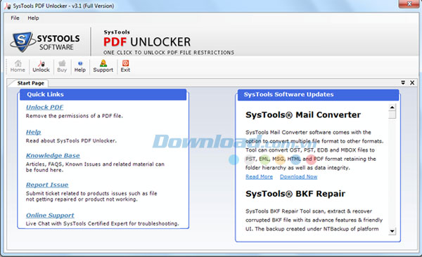Open the File menu

coord(15,18)
